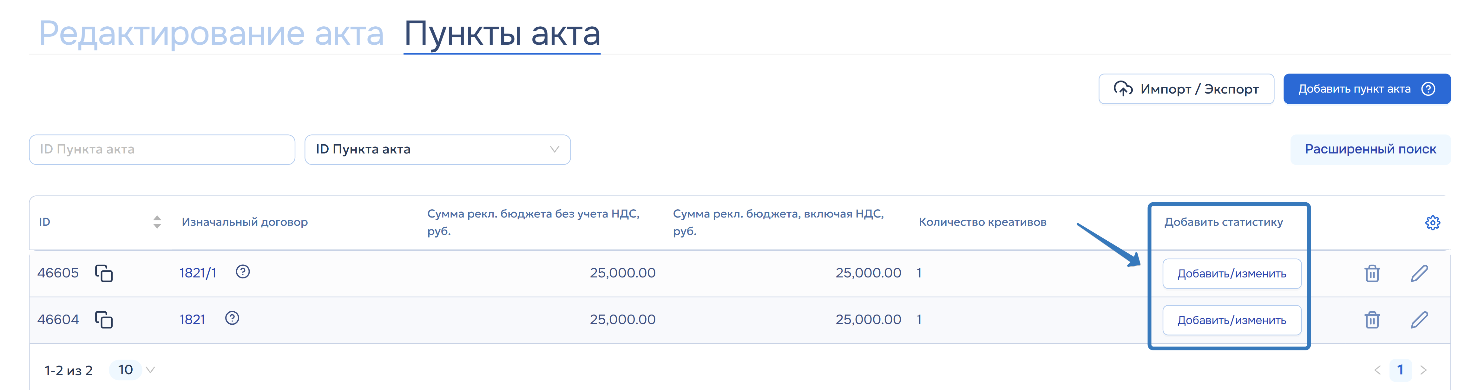Screen dimensions: 1478x390
Task: Open contract link 1821/1
Action: [197, 273]
